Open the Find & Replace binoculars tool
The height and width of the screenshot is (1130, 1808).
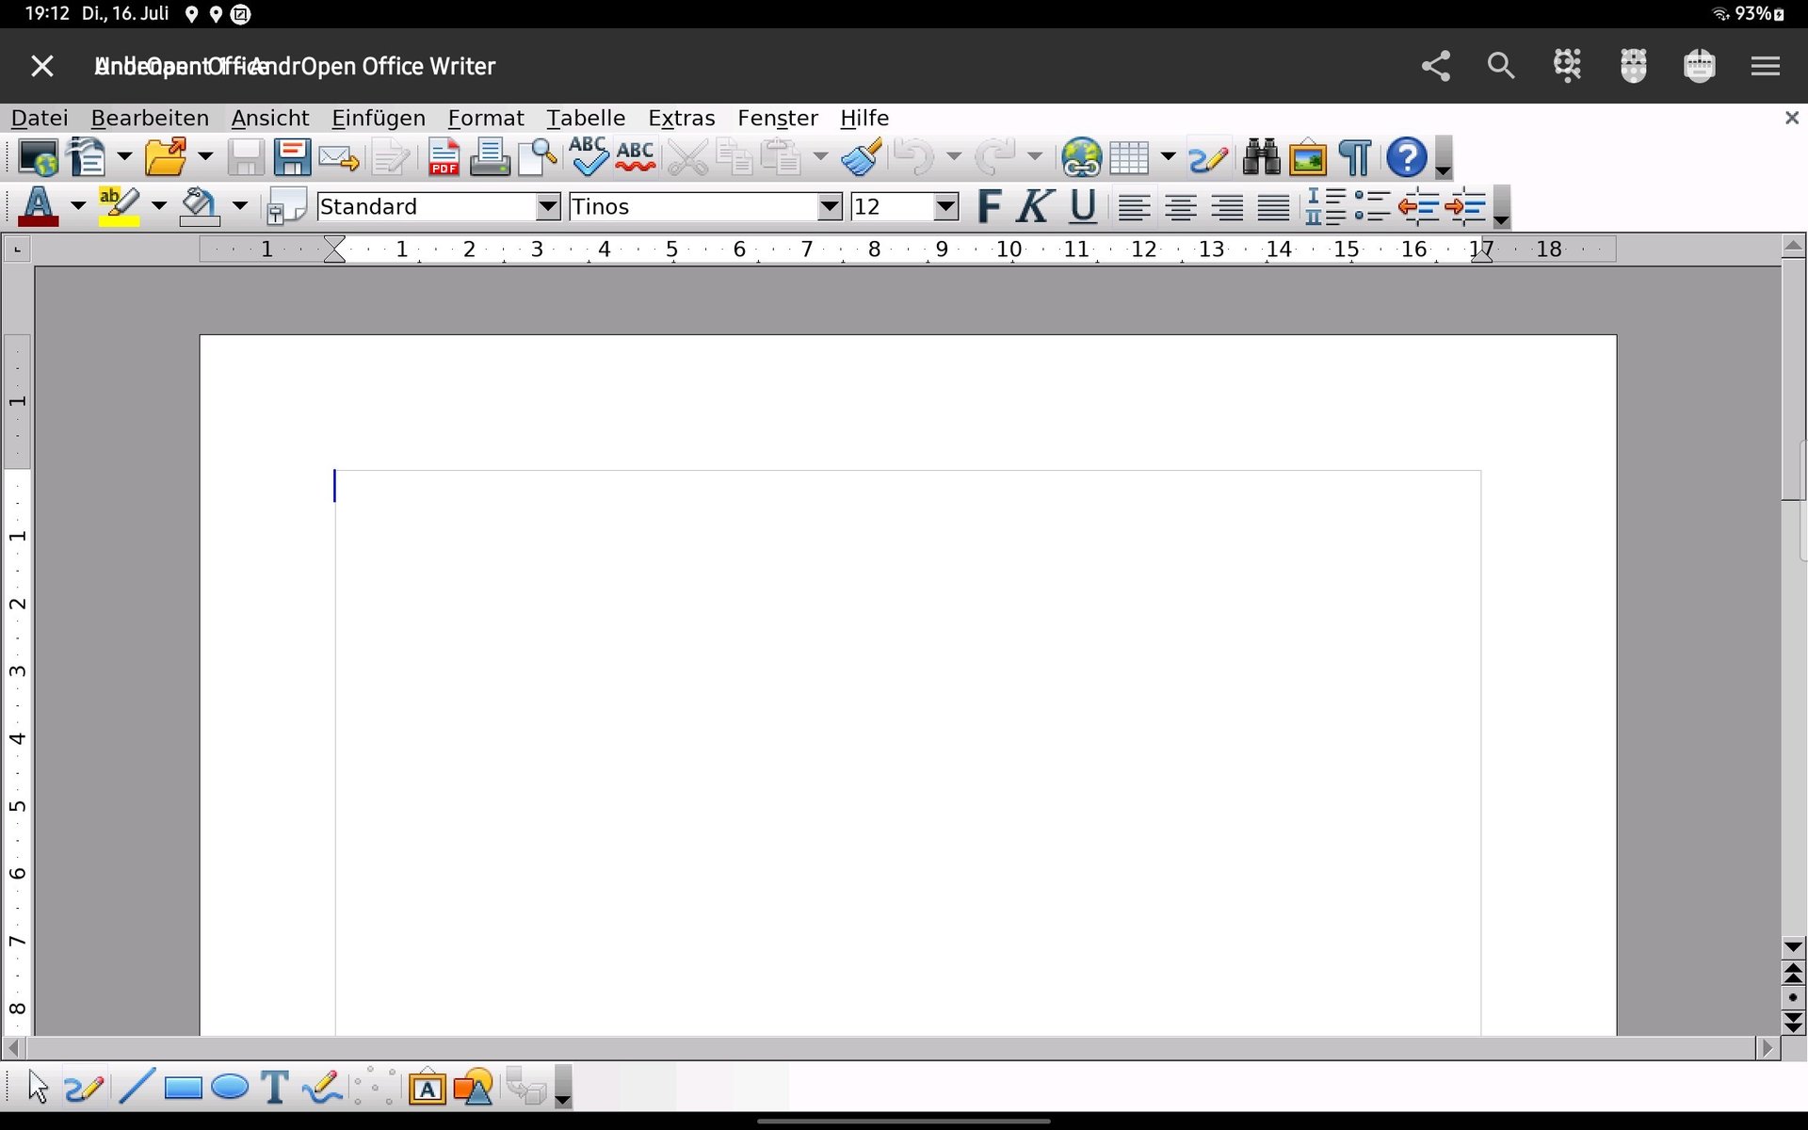1260,157
